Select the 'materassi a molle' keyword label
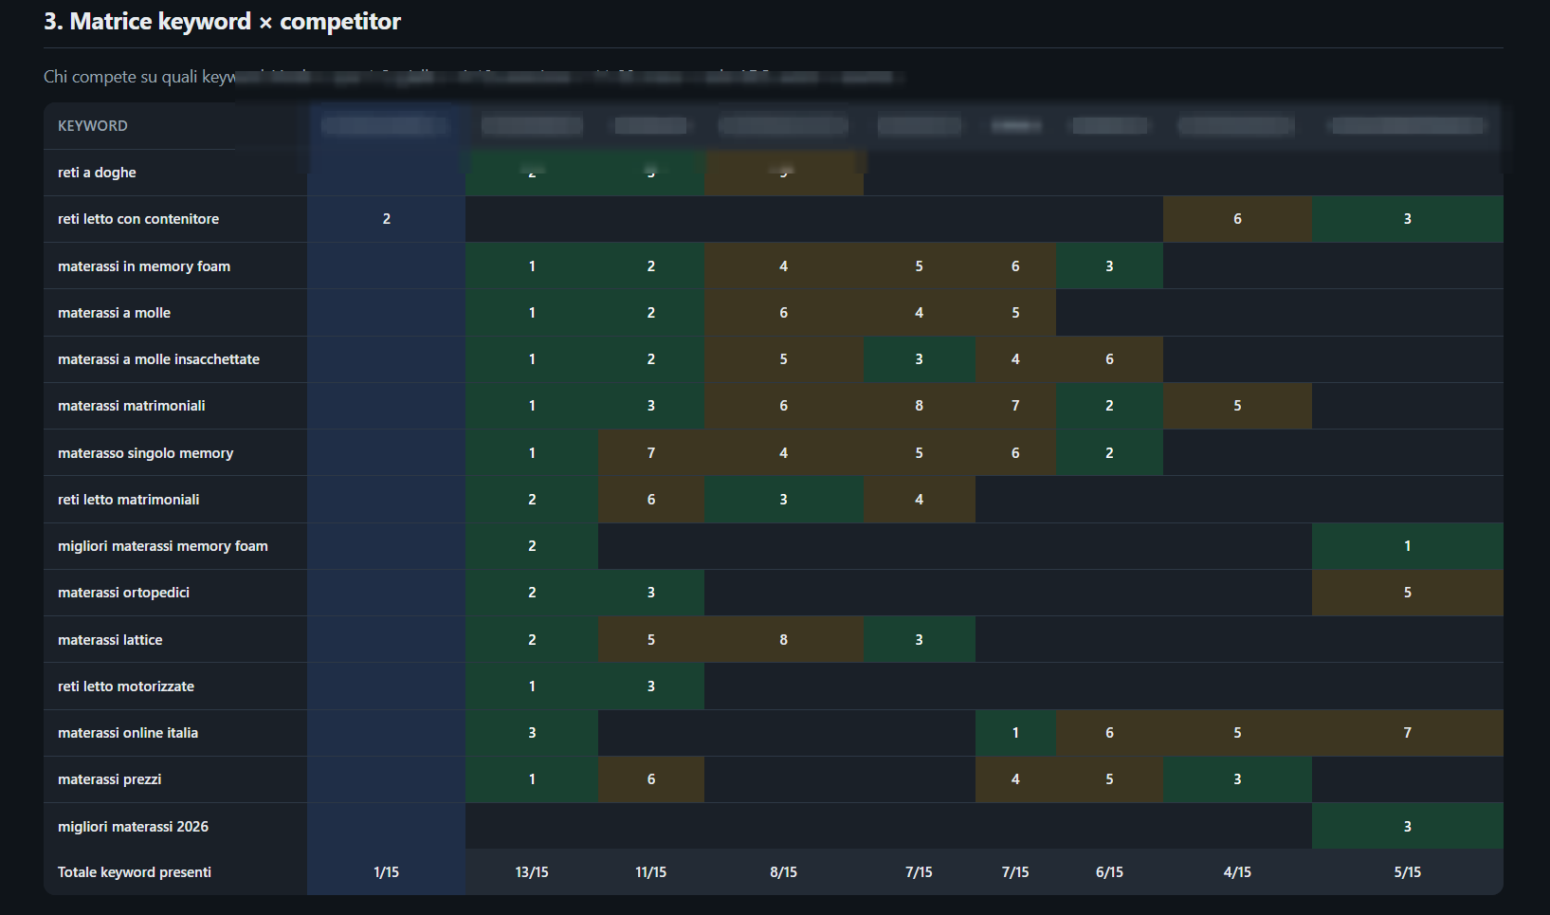 click(x=114, y=313)
